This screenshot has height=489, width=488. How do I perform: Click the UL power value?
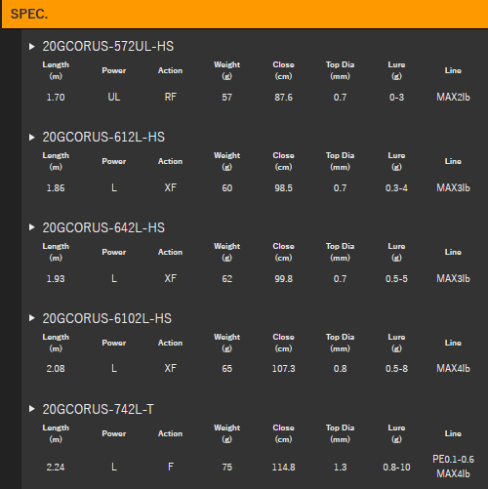[x=114, y=97]
